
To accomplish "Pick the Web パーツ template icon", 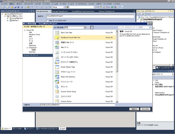I will coord(57,47).
